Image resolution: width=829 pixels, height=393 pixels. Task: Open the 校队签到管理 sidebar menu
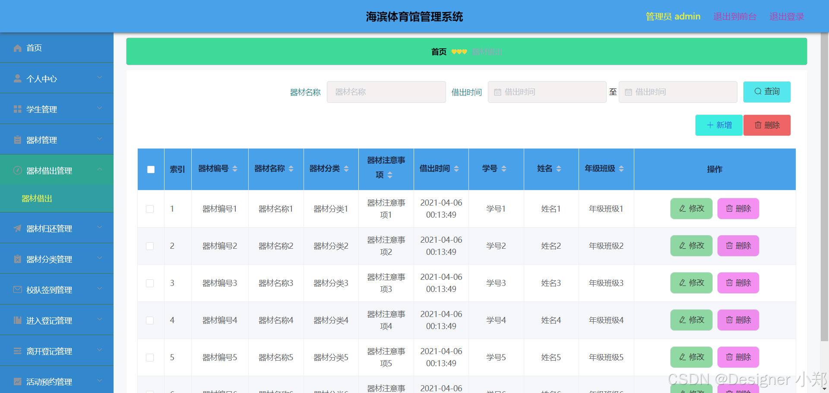click(57, 289)
